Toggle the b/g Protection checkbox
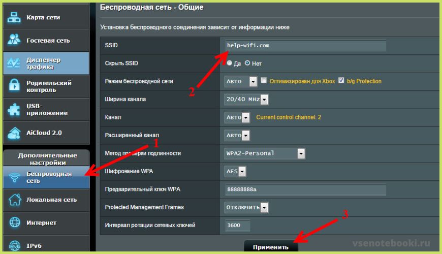The image size is (442, 254). (x=341, y=81)
